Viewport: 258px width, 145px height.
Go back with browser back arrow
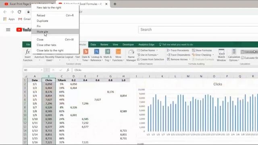click(x=5, y=12)
